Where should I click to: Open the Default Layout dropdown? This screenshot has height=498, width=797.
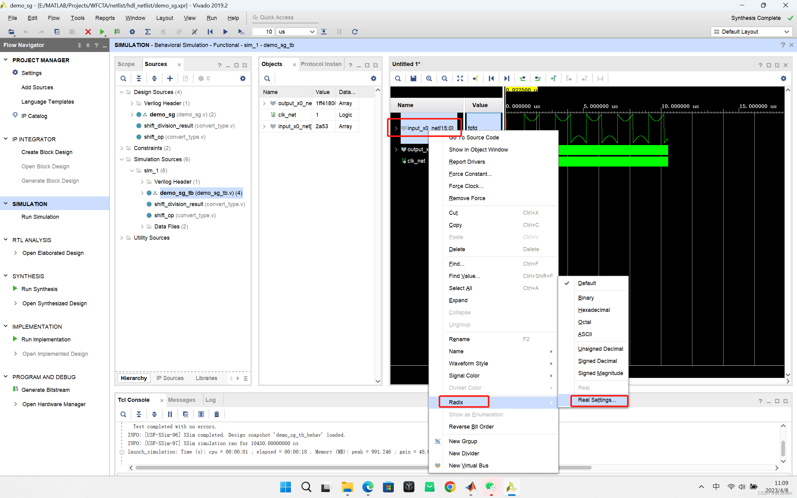[x=751, y=32]
